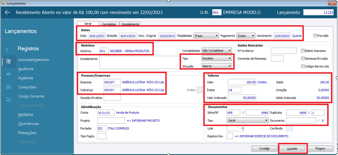Go to Comissões in the sidebar

(27, 87)
